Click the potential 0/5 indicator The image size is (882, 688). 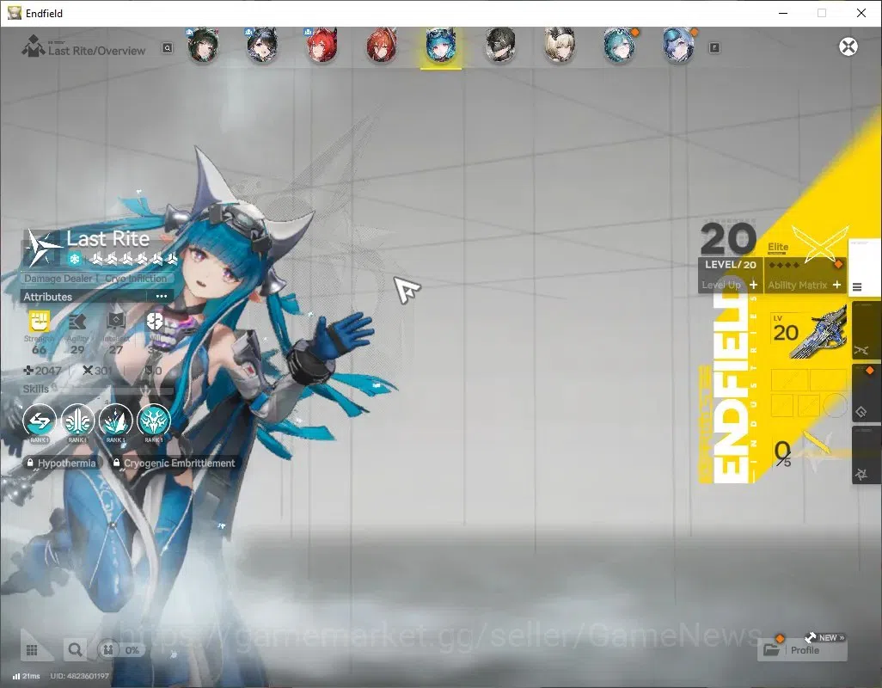pos(782,453)
